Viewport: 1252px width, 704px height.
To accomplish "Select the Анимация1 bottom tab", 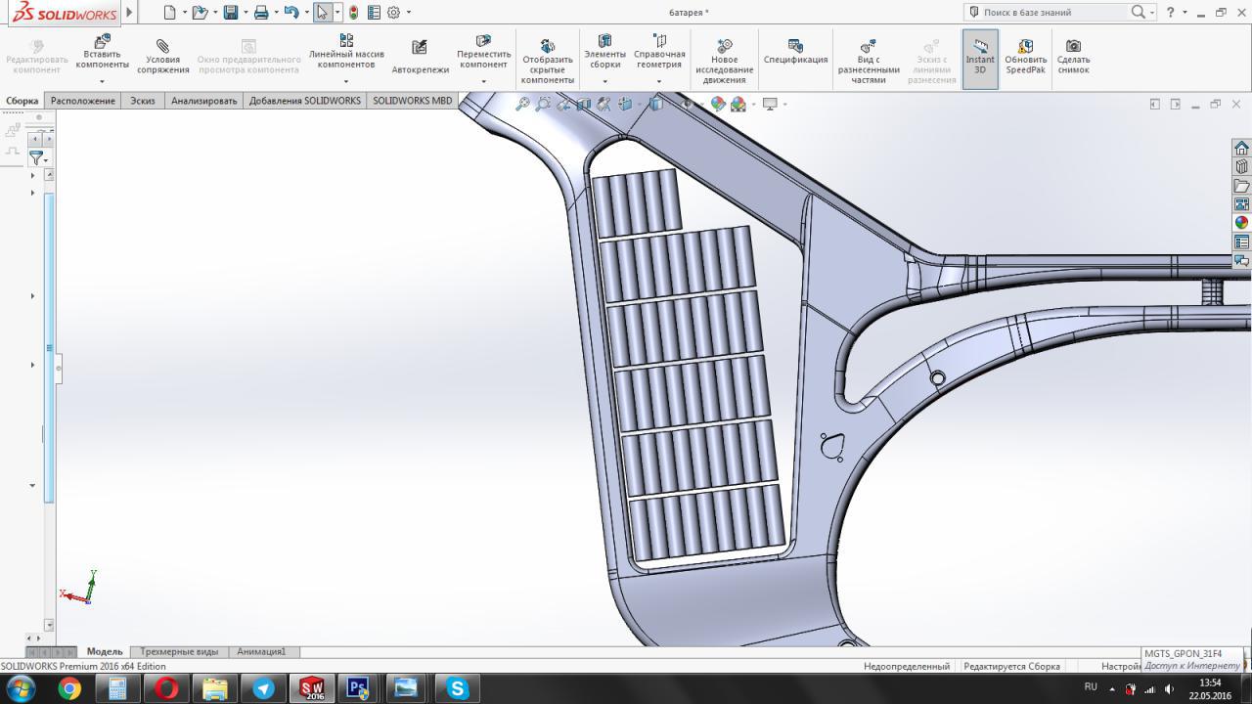I will tap(261, 651).
